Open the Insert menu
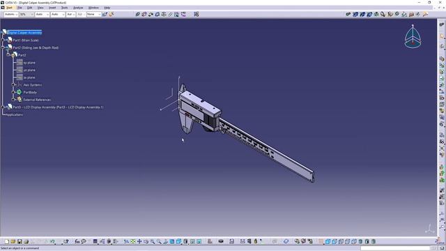Screen dimensions: 446x251 52,8
